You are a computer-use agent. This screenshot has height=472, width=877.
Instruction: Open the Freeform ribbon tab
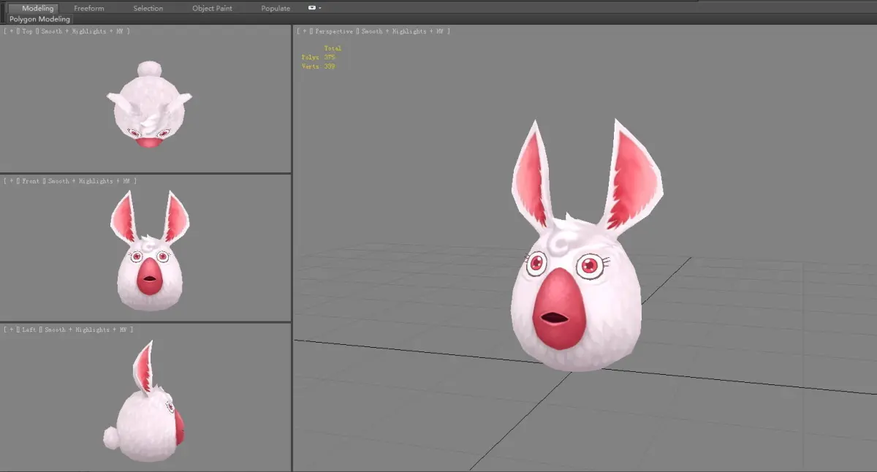89,8
